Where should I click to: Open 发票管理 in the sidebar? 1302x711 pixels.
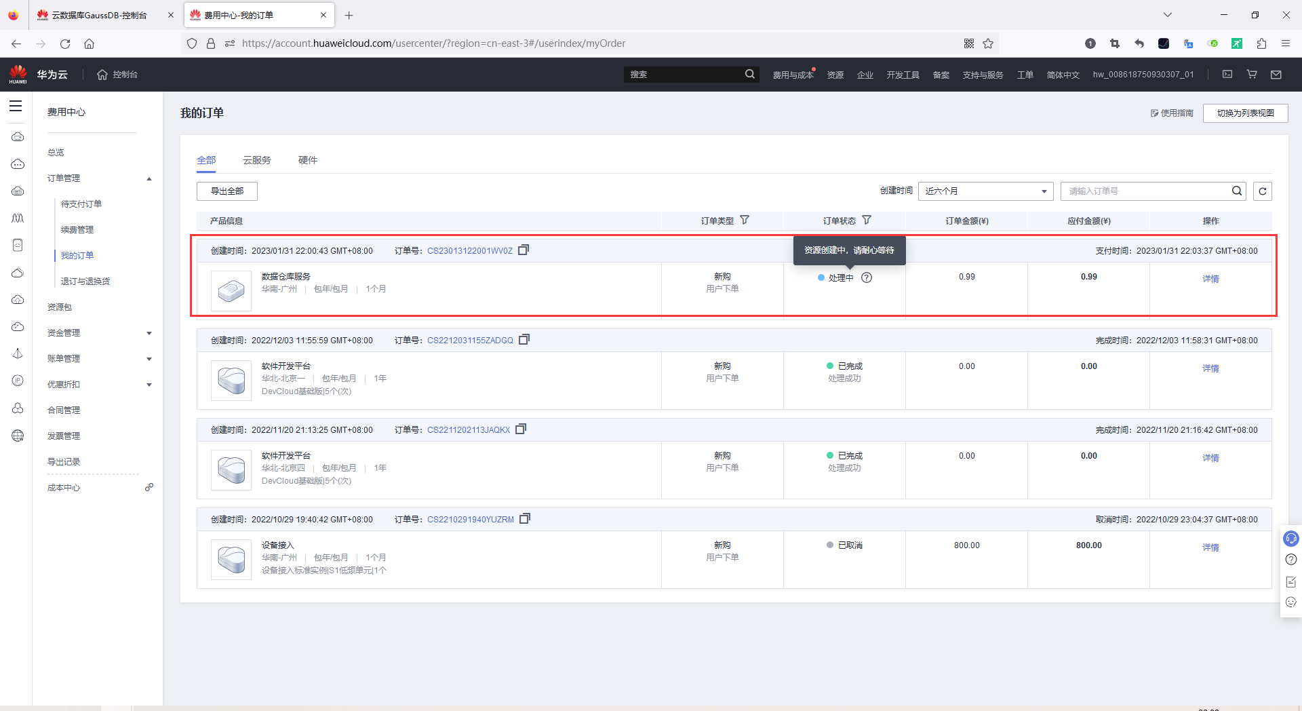tap(64, 436)
